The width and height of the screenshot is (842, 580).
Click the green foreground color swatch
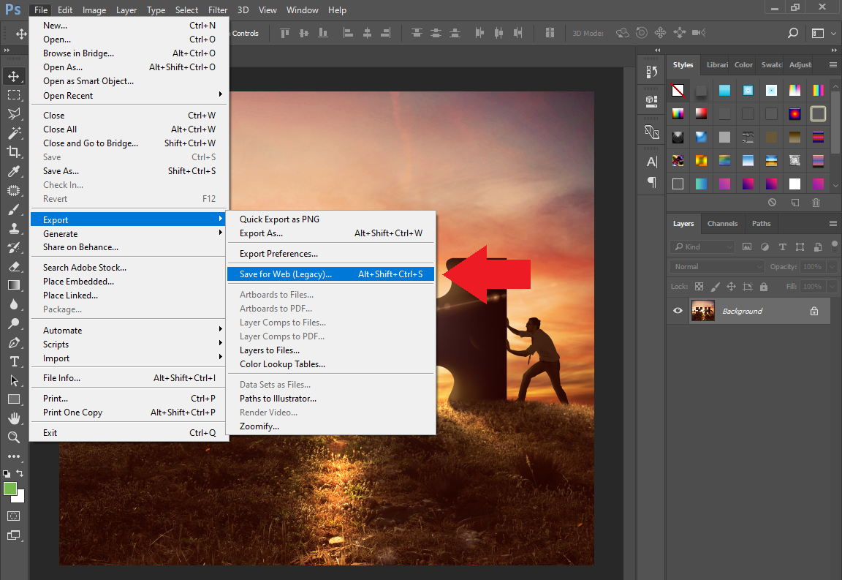pyautogui.click(x=10, y=489)
